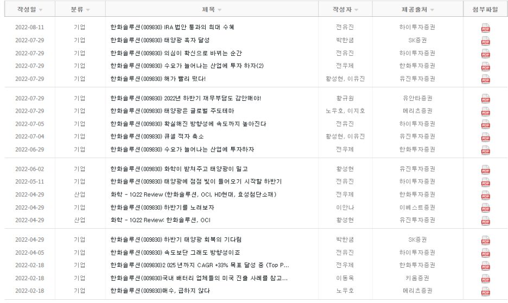View report '하반기 태양광 회복의 기다림'

[x=176, y=240]
